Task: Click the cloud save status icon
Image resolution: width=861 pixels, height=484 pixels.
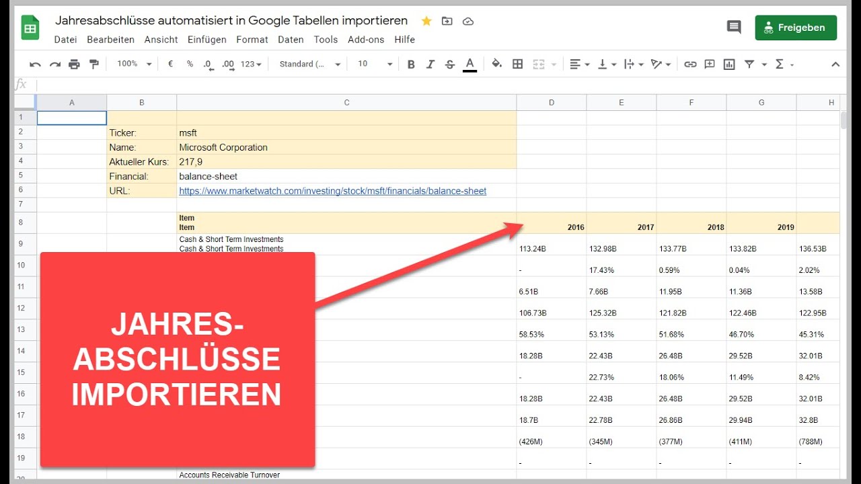Action: 468,21
